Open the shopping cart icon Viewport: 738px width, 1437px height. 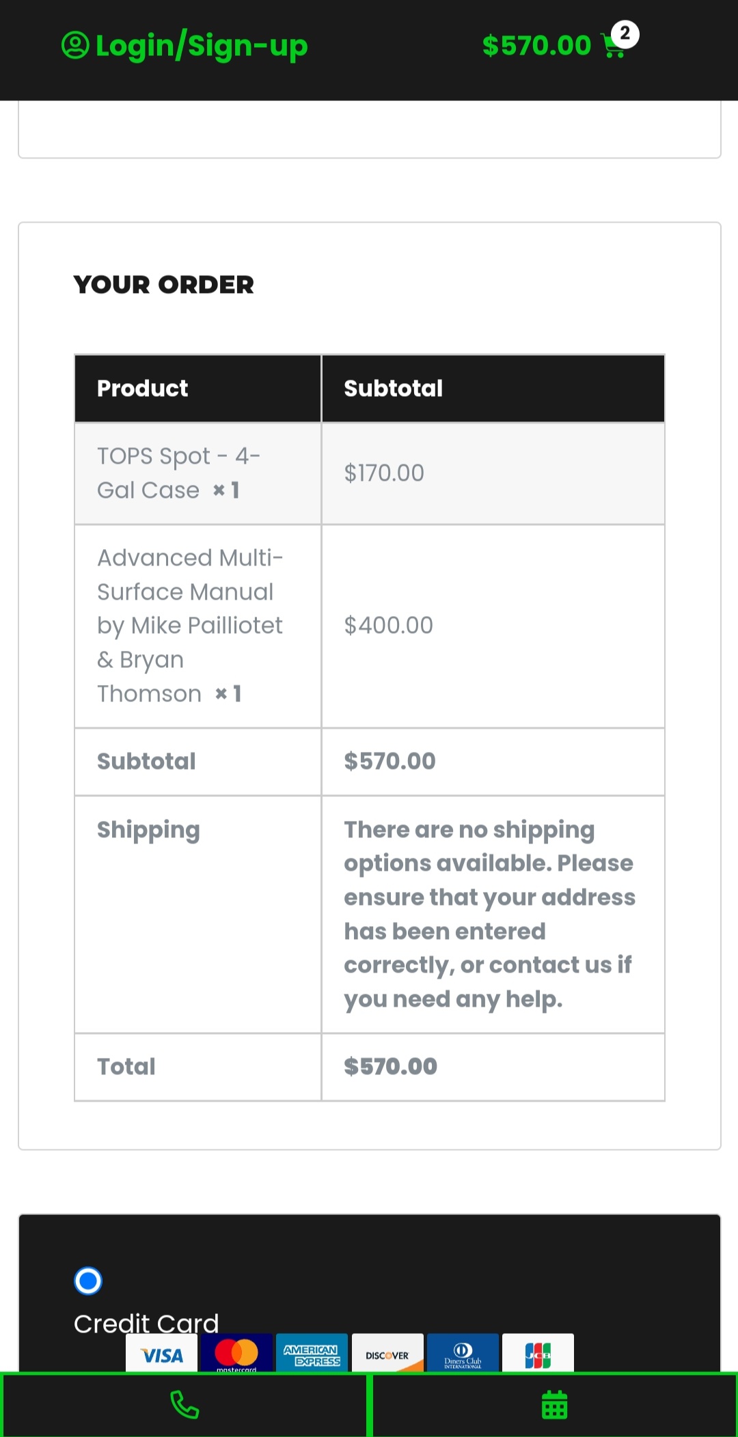coord(612,47)
